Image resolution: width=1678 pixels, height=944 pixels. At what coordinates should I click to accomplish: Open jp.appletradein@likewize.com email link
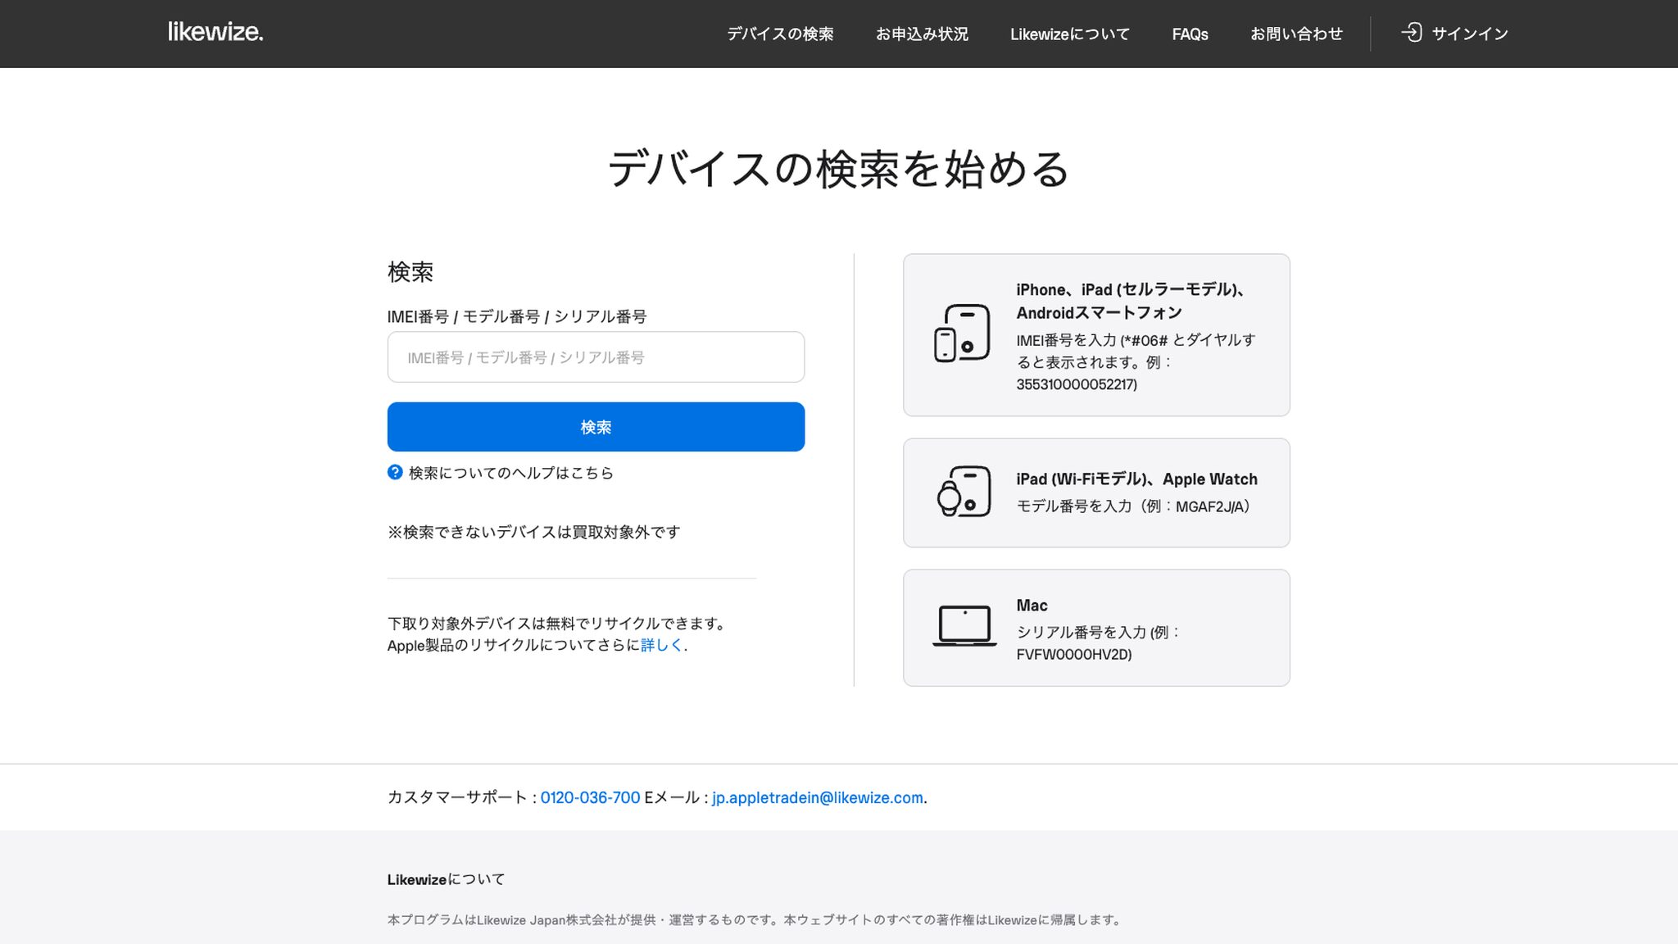click(x=817, y=797)
